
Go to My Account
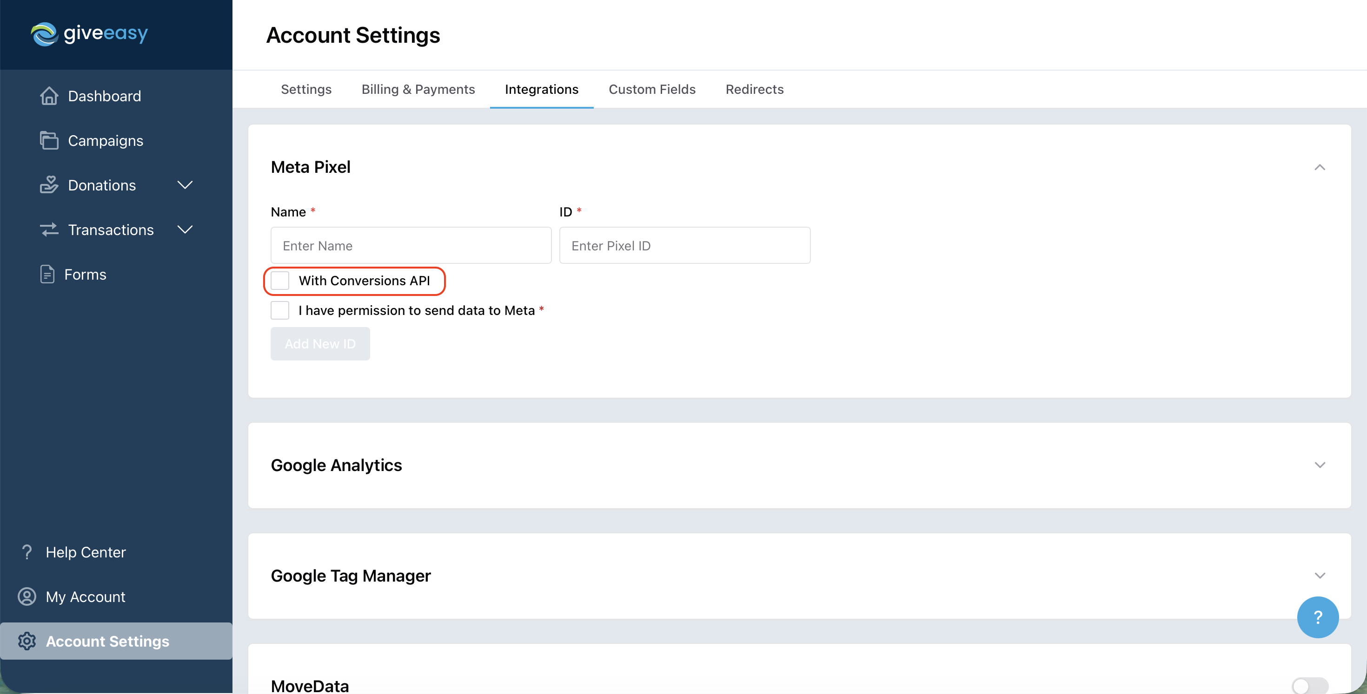[x=86, y=596]
